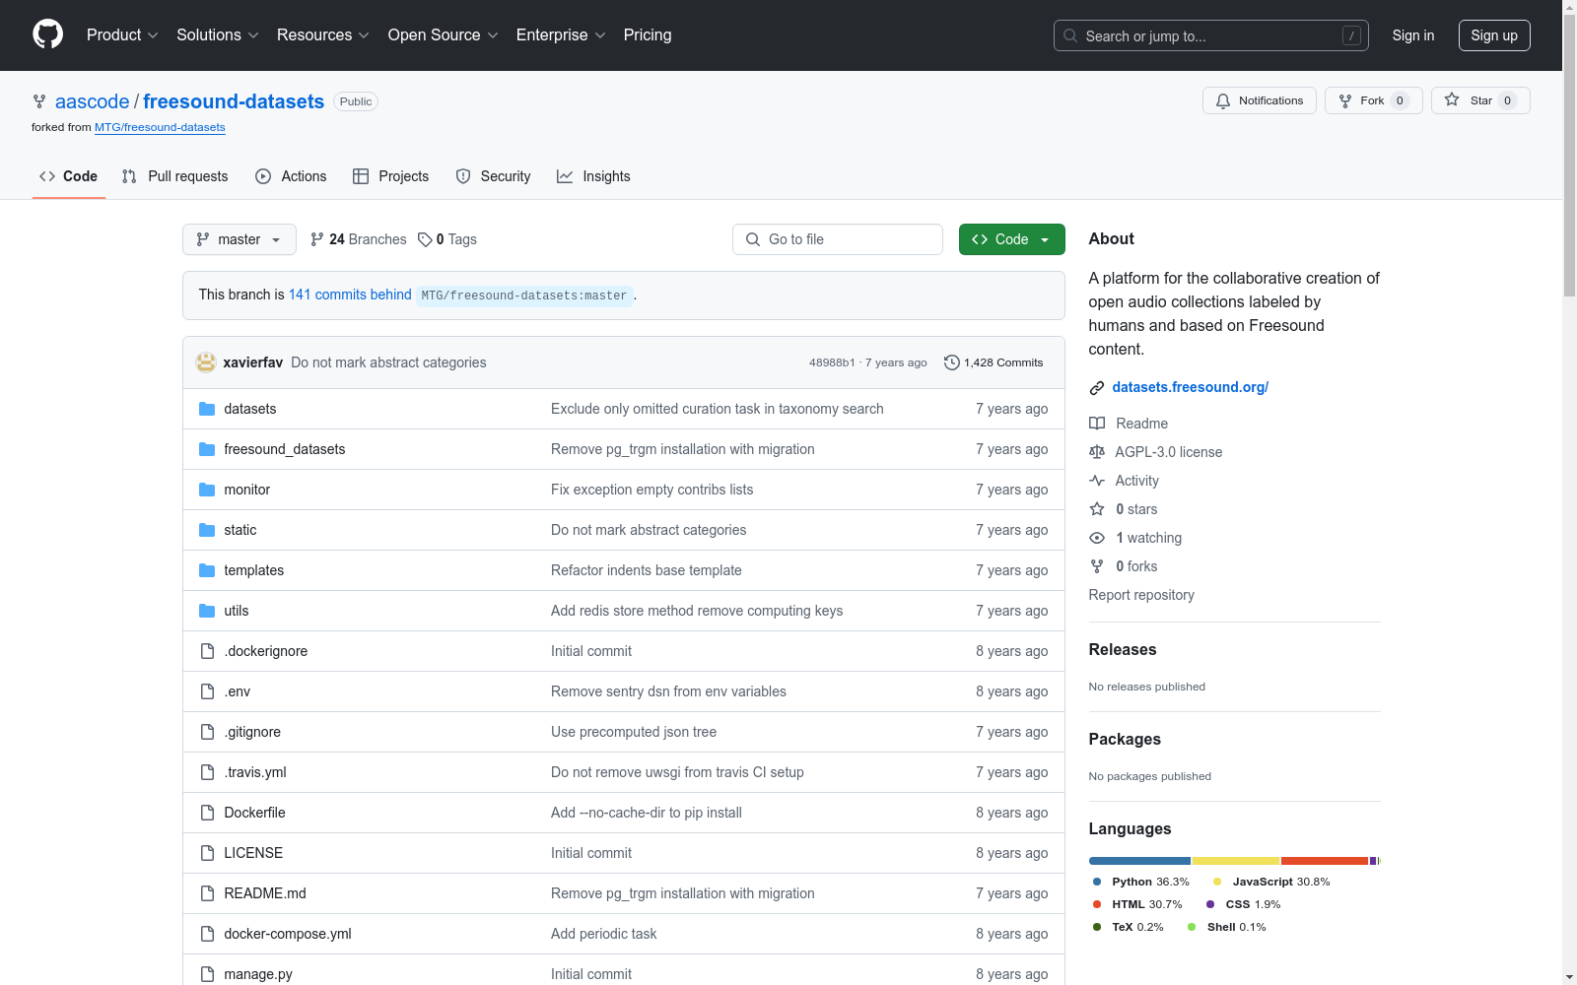
Task: Click the Report repository link
Action: point(1141,595)
